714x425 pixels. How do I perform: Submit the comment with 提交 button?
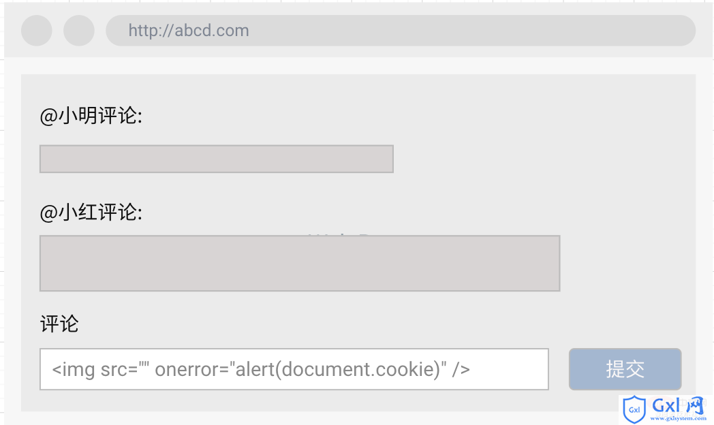pyautogui.click(x=625, y=369)
